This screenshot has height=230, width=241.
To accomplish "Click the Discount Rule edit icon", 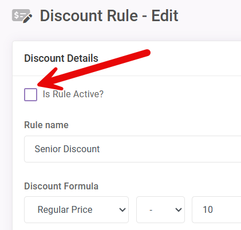I will [22, 16].
